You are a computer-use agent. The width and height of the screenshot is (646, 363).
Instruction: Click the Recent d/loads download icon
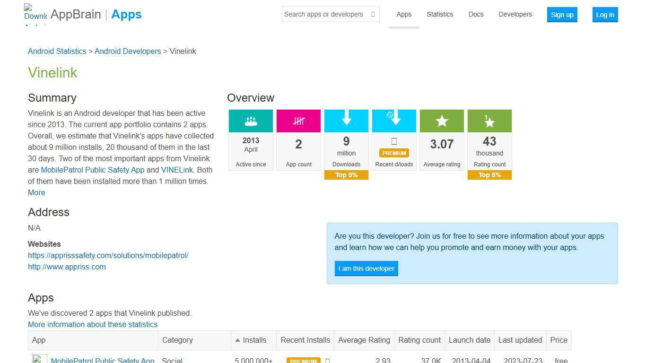pos(394,121)
